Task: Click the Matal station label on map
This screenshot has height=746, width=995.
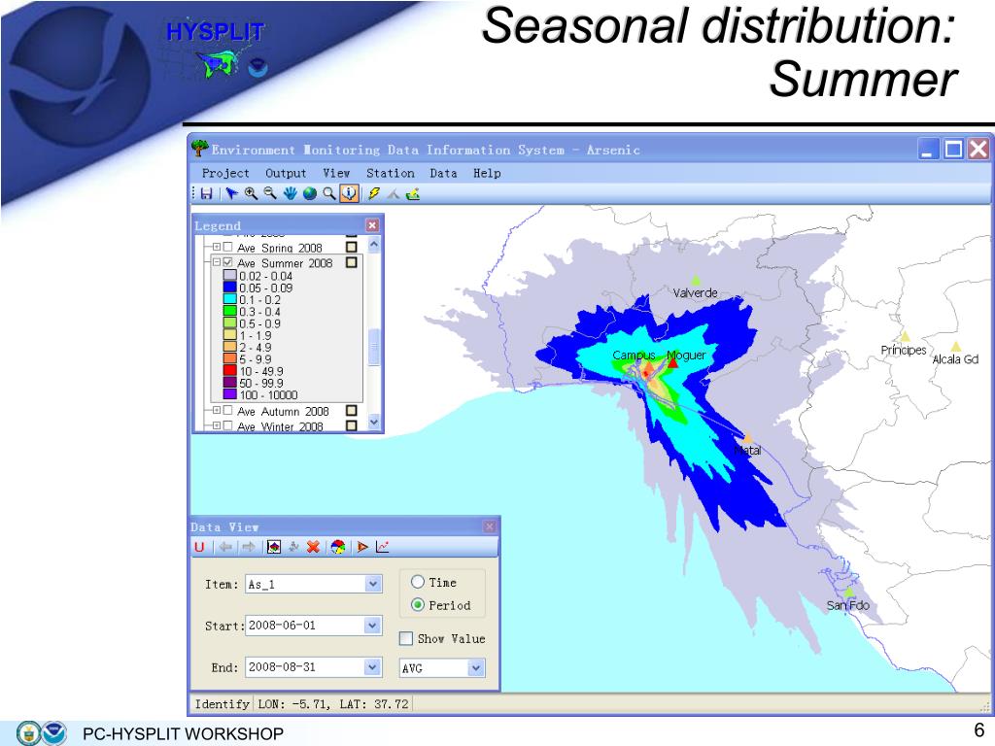Action: point(747,450)
